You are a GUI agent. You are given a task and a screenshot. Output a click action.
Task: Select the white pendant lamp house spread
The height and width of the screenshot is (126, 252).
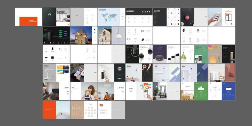112,36
